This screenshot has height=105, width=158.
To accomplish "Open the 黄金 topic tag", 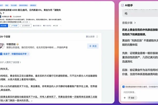I will (7, 5).
